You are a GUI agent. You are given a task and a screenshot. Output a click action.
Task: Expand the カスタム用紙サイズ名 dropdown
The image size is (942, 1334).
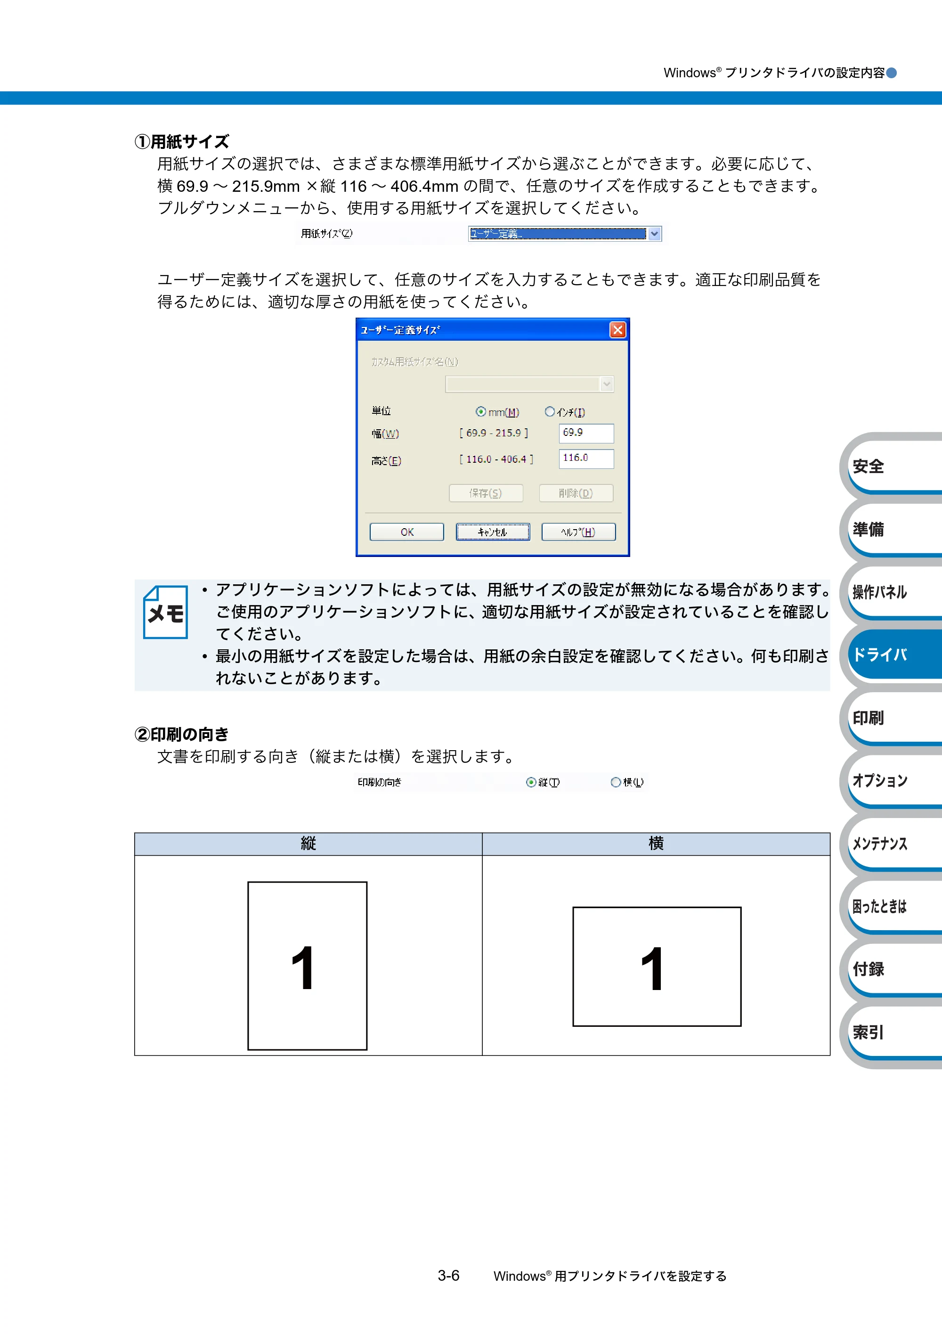point(607,384)
